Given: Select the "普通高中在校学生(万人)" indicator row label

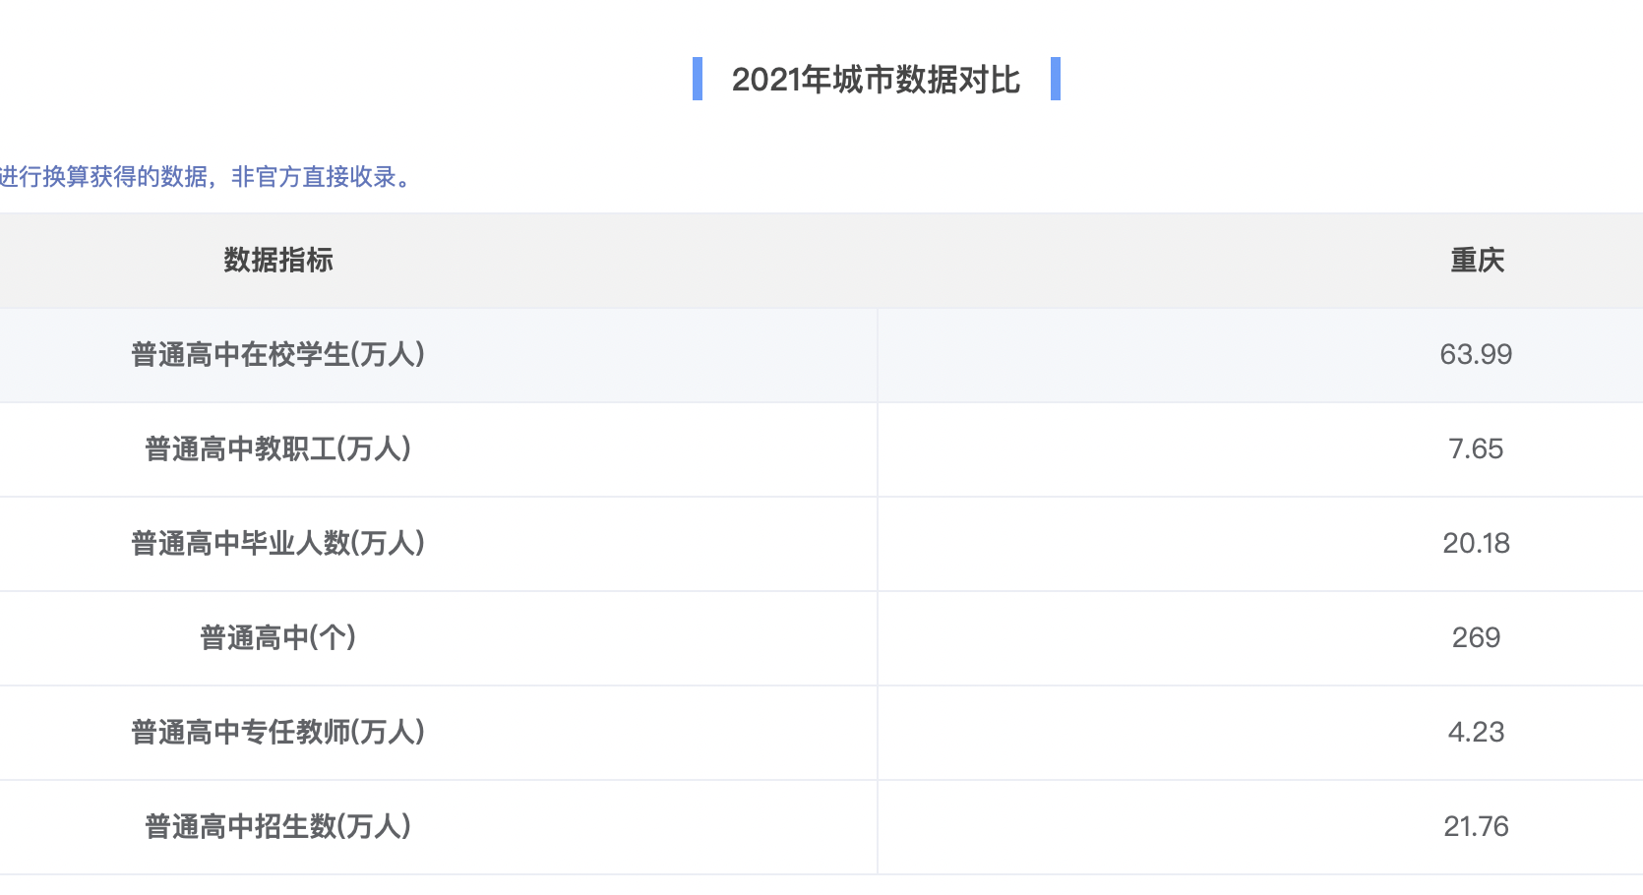Looking at the screenshot, I should (x=278, y=355).
